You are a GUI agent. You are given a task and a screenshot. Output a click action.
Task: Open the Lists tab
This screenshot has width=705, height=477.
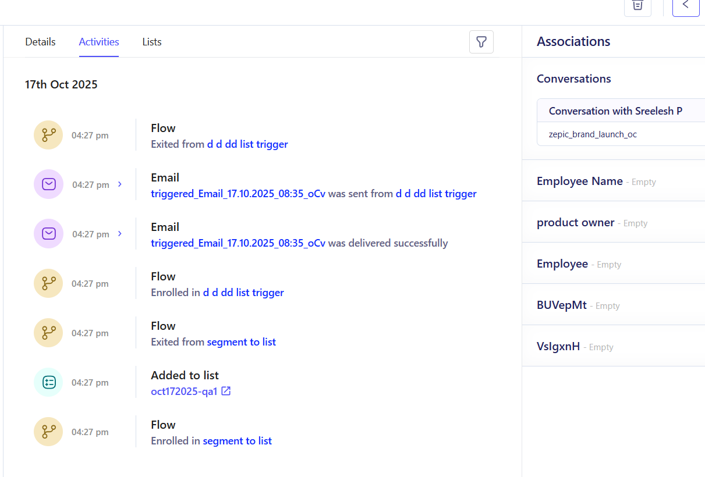[x=152, y=42]
